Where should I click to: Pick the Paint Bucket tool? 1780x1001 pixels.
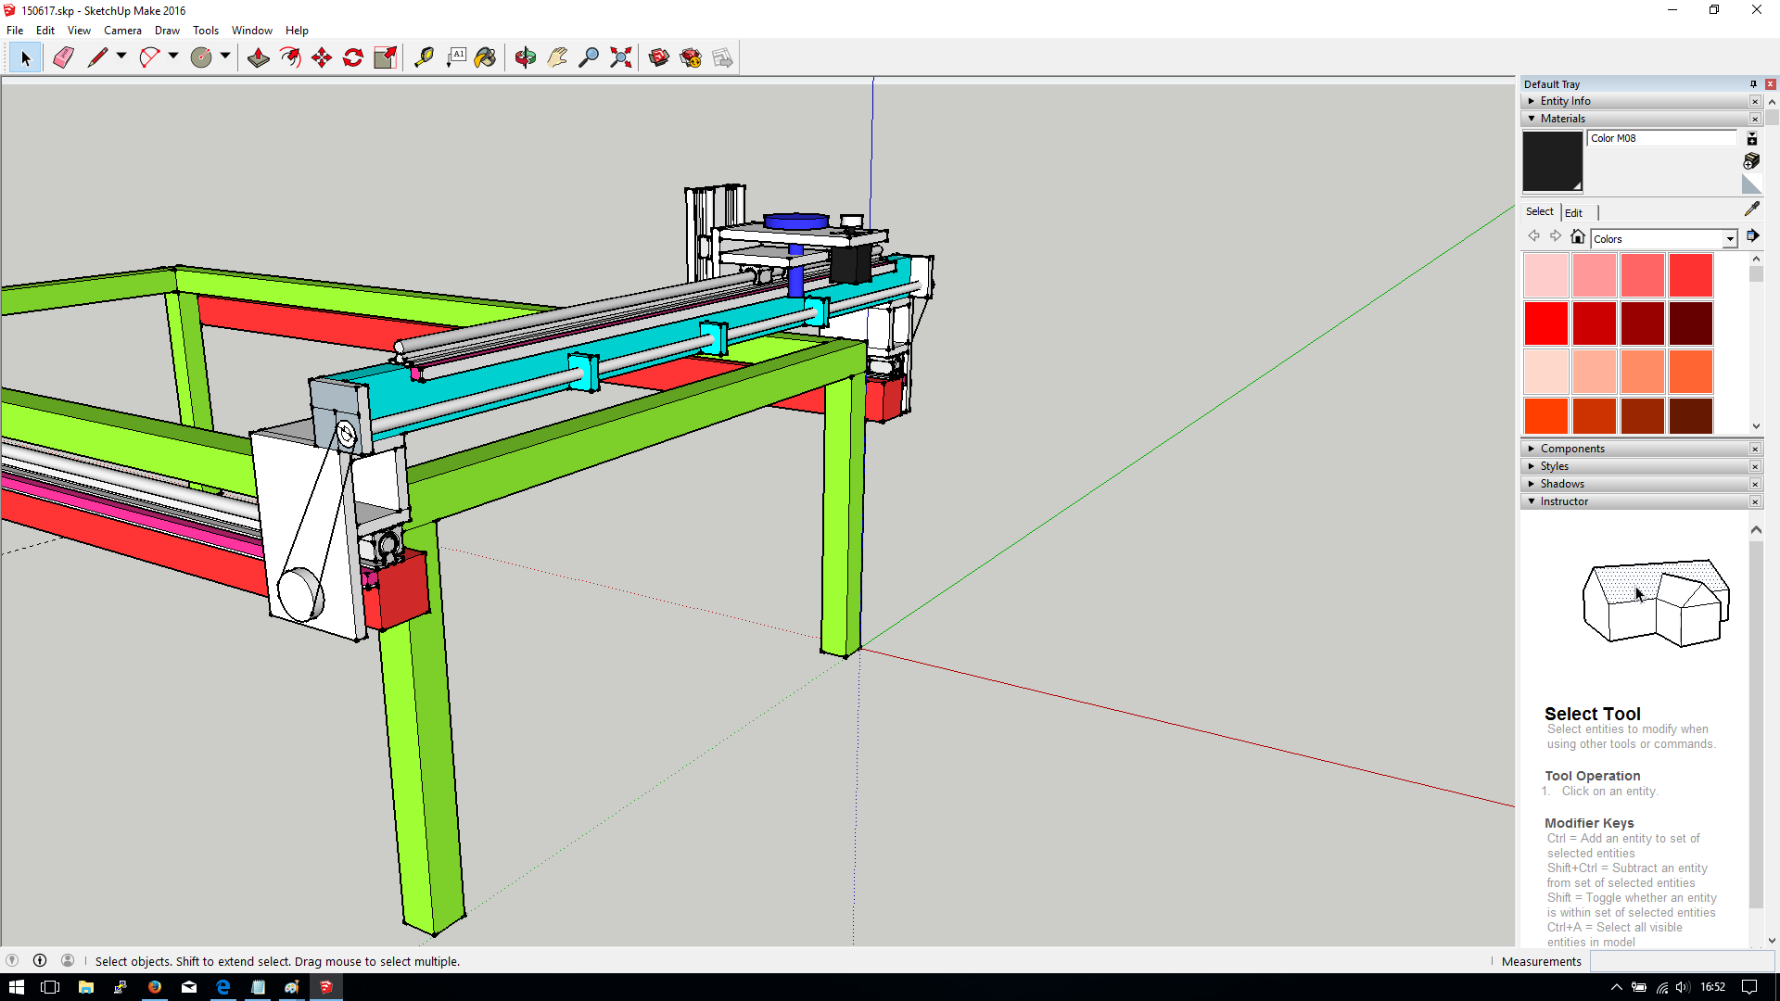(485, 57)
